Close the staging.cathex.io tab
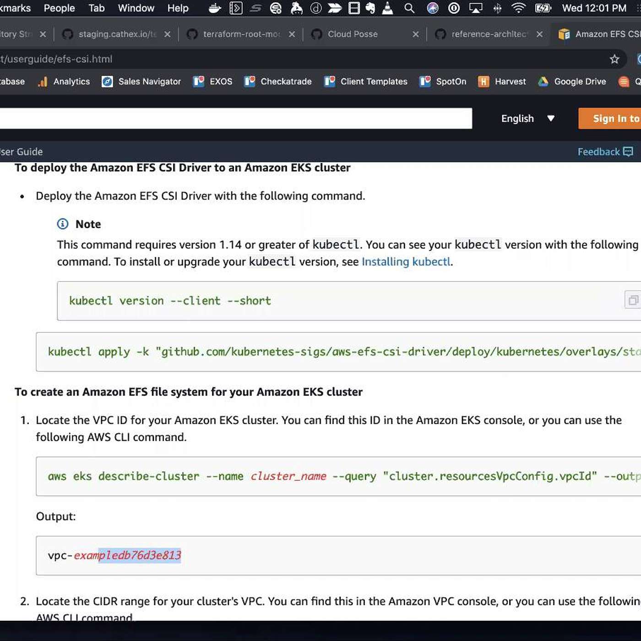641x641 pixels. [x=167, y=34]
